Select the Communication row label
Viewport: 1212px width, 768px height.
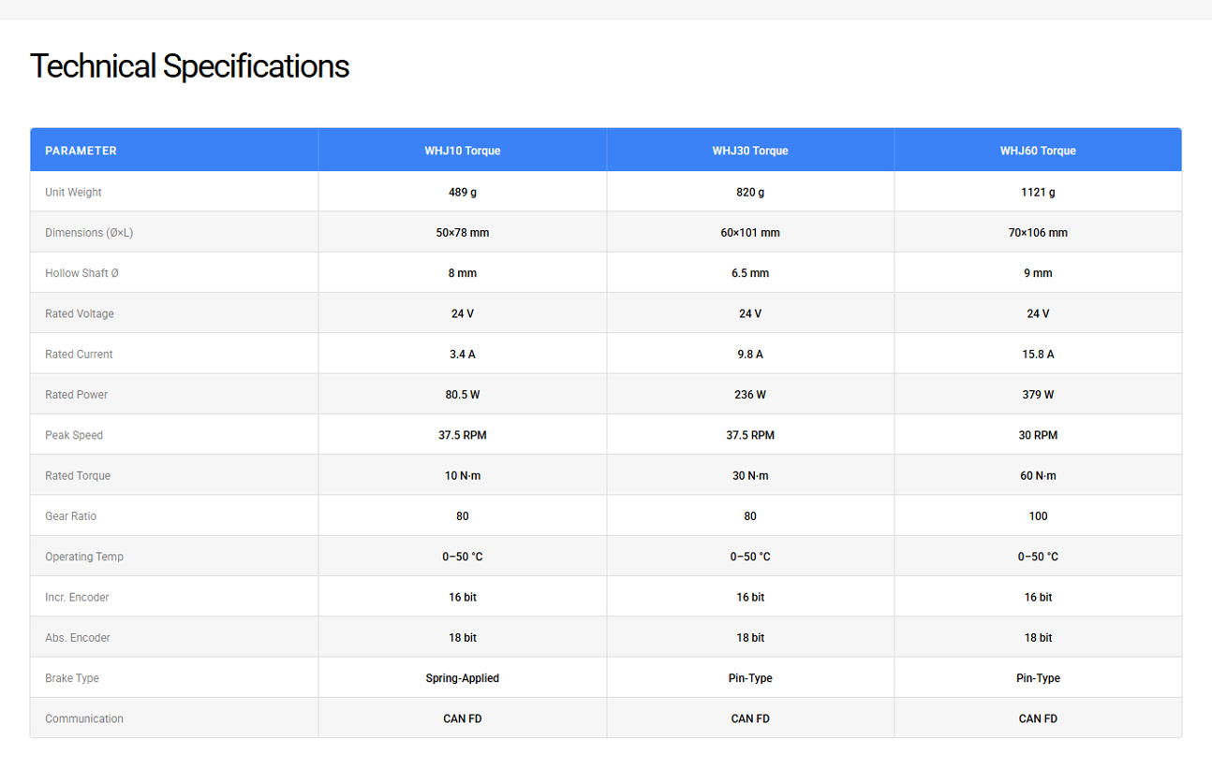click(x=84, y=718)
